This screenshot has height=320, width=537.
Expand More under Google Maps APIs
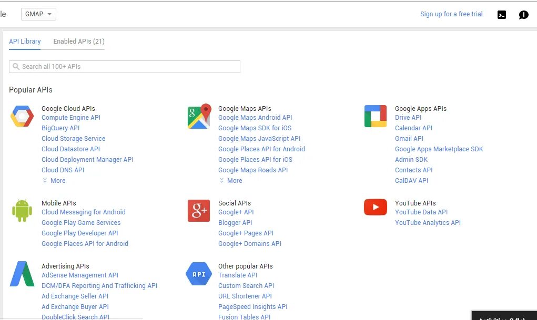pos(231,180)
